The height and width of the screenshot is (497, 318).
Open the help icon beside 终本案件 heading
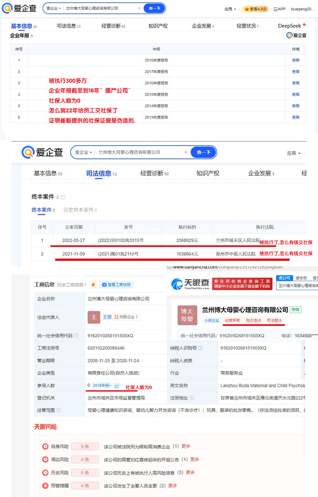63,197
